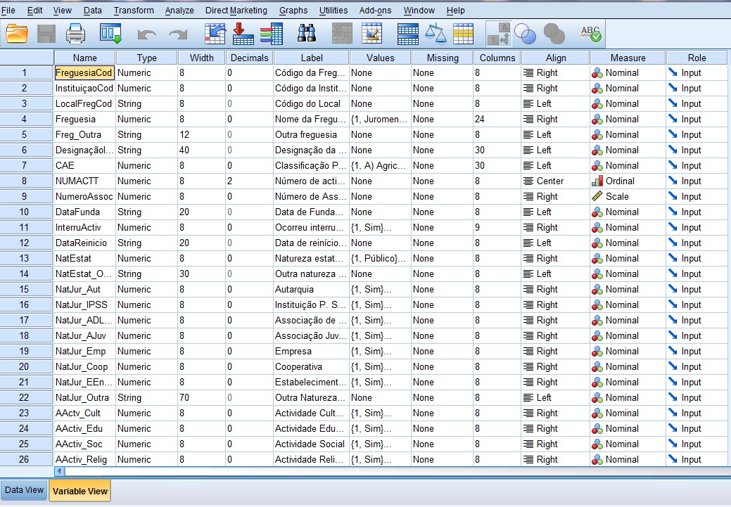Image resolution: width=731 pixels, height=507 pixels.
Task: Toggle the Value Labels icon
Action: point(498,34)
